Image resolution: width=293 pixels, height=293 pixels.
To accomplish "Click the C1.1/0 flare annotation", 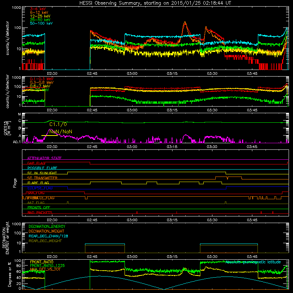I will click(x=58, y=124).
